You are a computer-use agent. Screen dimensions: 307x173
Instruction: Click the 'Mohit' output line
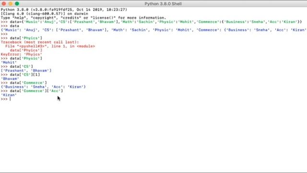9,62
